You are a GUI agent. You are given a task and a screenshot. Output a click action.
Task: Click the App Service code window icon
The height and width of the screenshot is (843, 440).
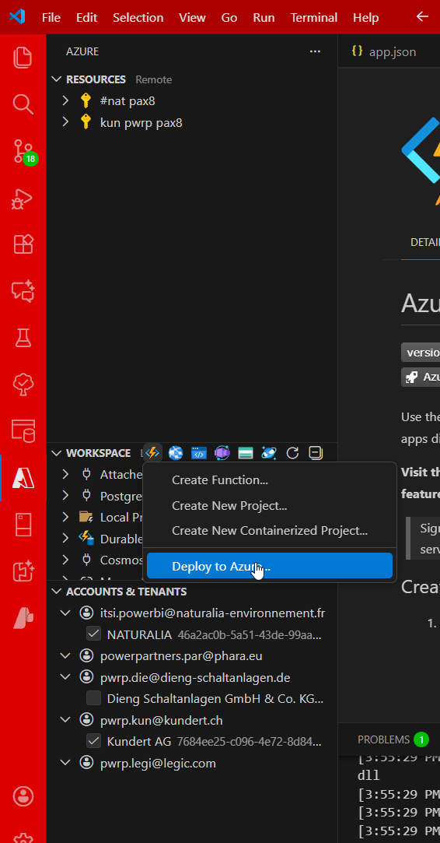[199, 453]
